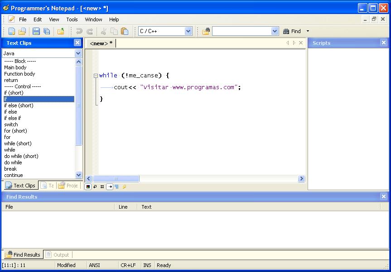Click into the find text input field
This screenshot has width=391, height=272.
point(241,31)
